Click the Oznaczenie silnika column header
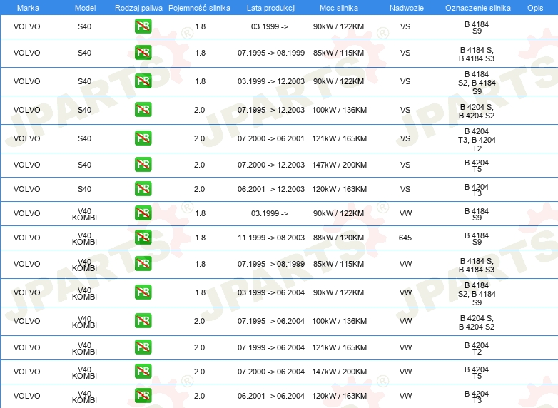Screen dimensions: 558x408 (x=478, y=8)
